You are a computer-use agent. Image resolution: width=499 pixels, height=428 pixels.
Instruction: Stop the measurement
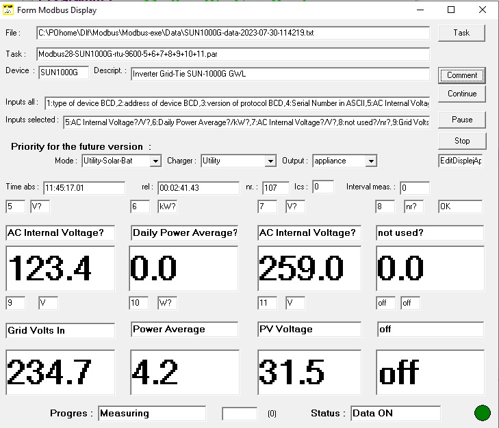click(462, 141)
